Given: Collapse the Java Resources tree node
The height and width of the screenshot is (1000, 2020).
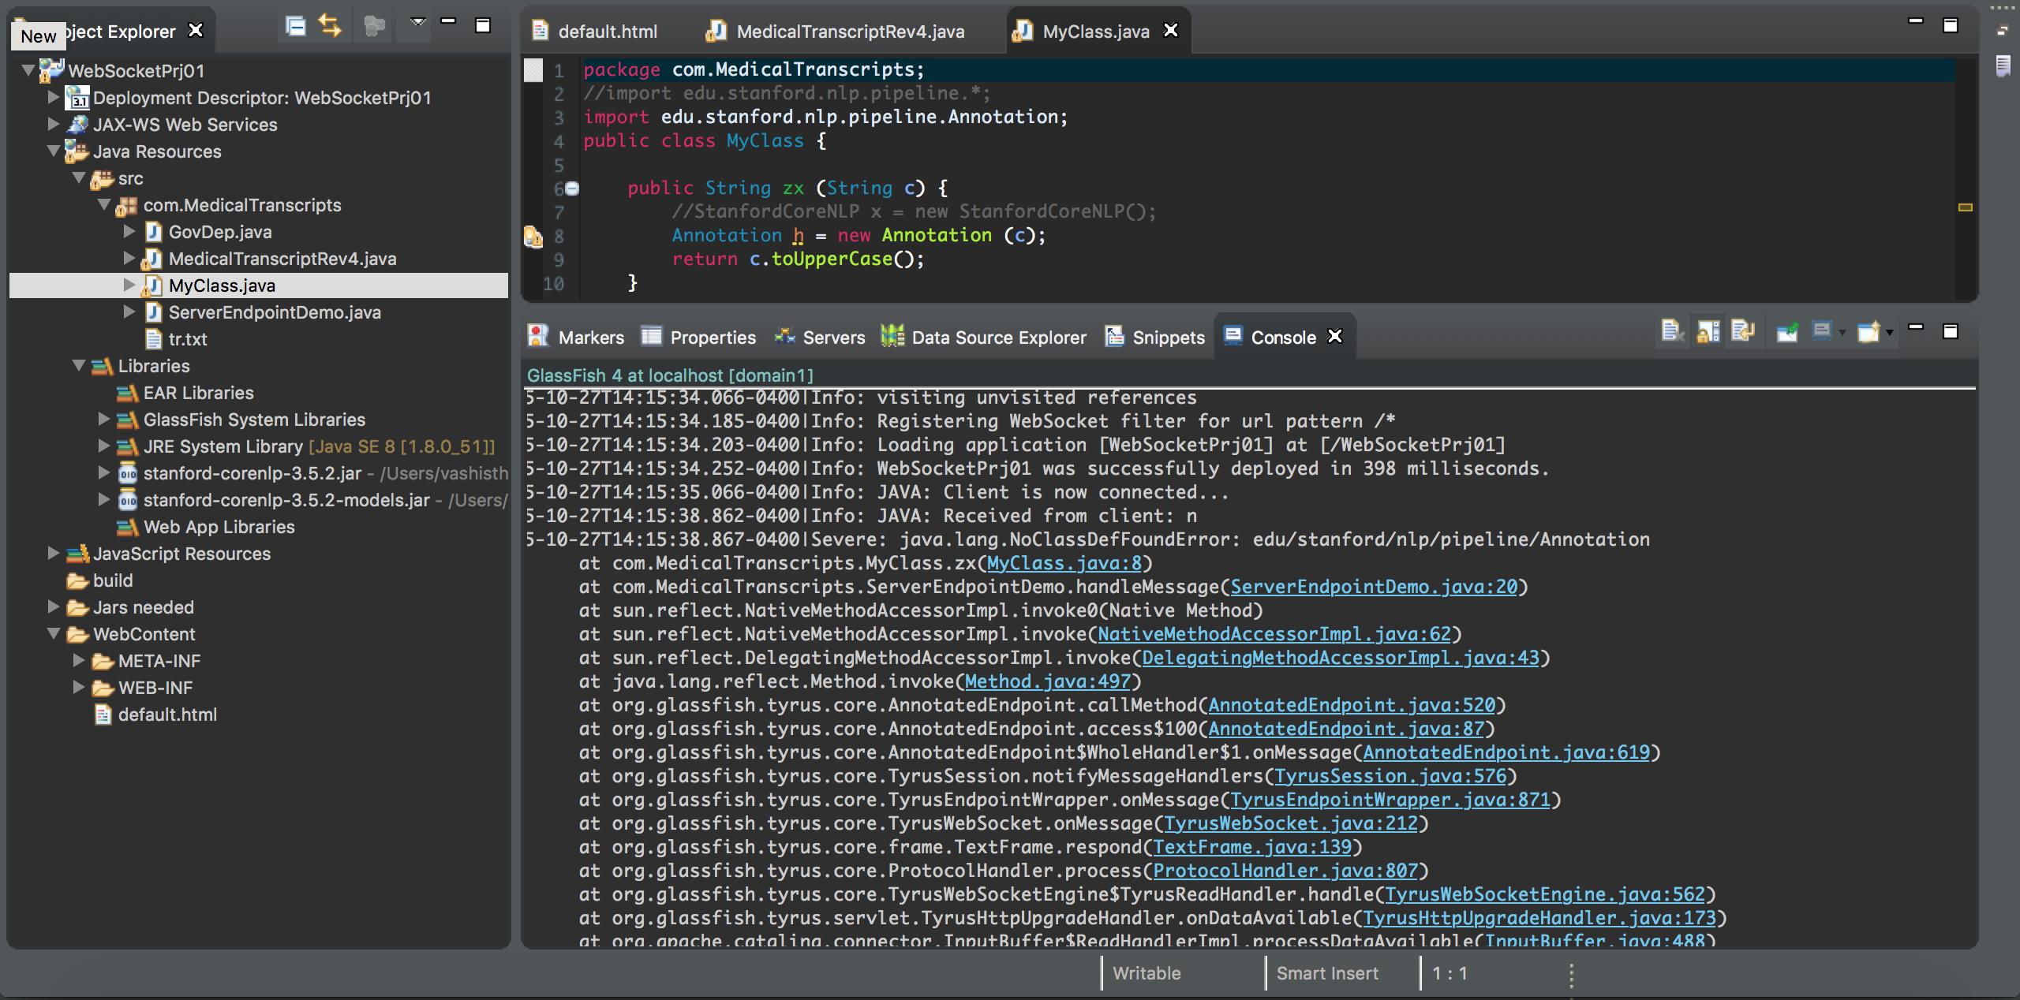Looking at the screenshot, I should [54, 151].
